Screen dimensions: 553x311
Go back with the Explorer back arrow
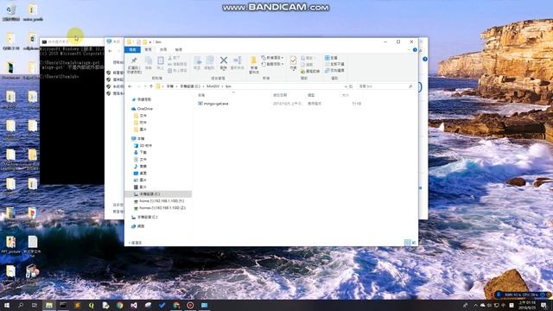pyautogui.click(x=130, y=86)
